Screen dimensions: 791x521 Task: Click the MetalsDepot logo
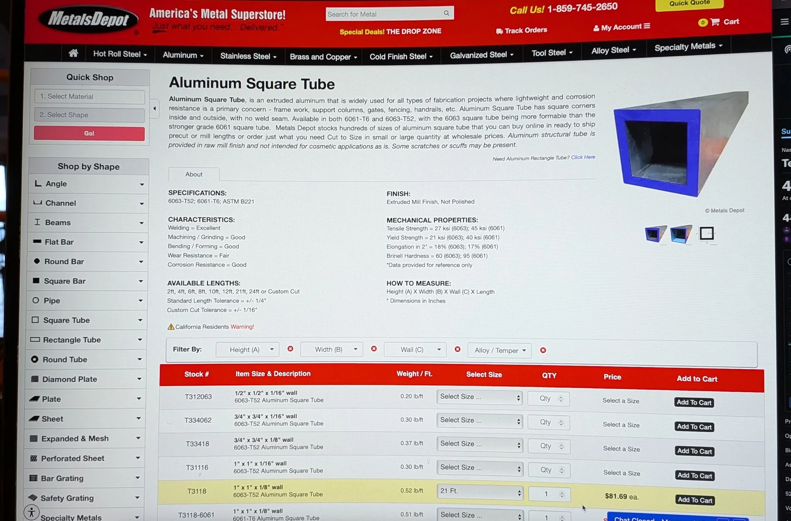click(88, 19)
